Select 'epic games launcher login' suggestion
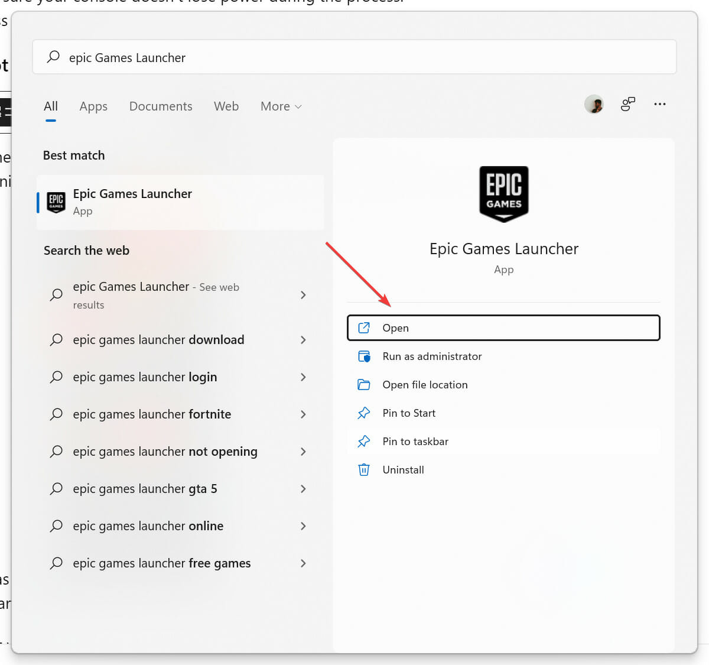Screen dimensions: 709x665 (180, 377)
